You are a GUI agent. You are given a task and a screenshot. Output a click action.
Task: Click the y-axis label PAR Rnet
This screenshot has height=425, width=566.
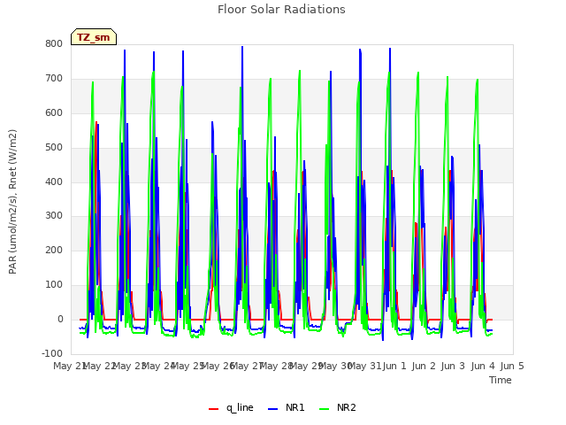(12, 201)
